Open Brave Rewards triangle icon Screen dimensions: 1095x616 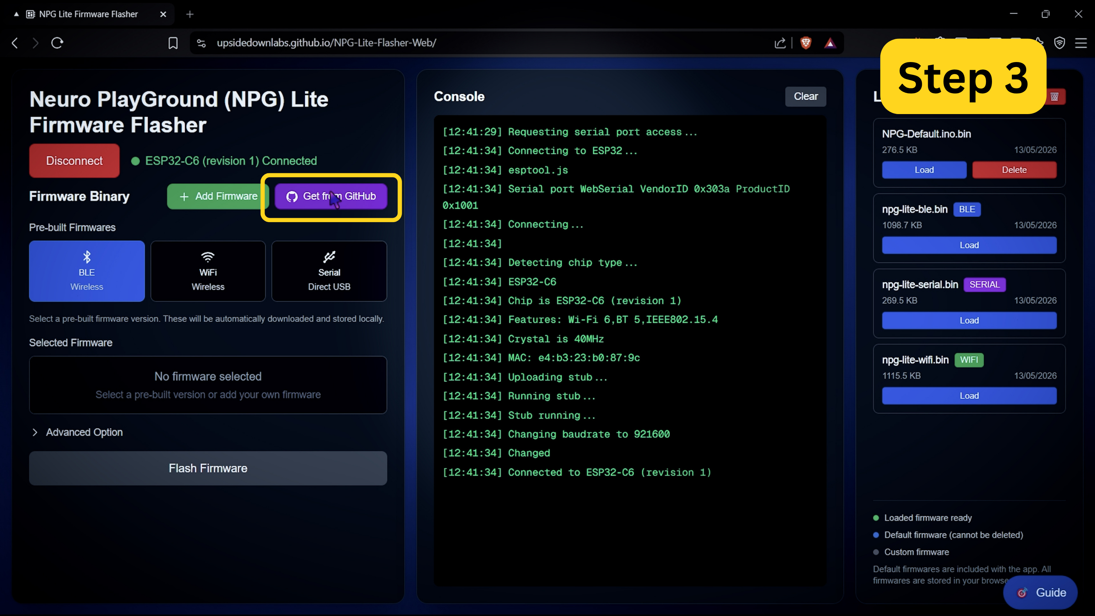(x=830, y=43)
